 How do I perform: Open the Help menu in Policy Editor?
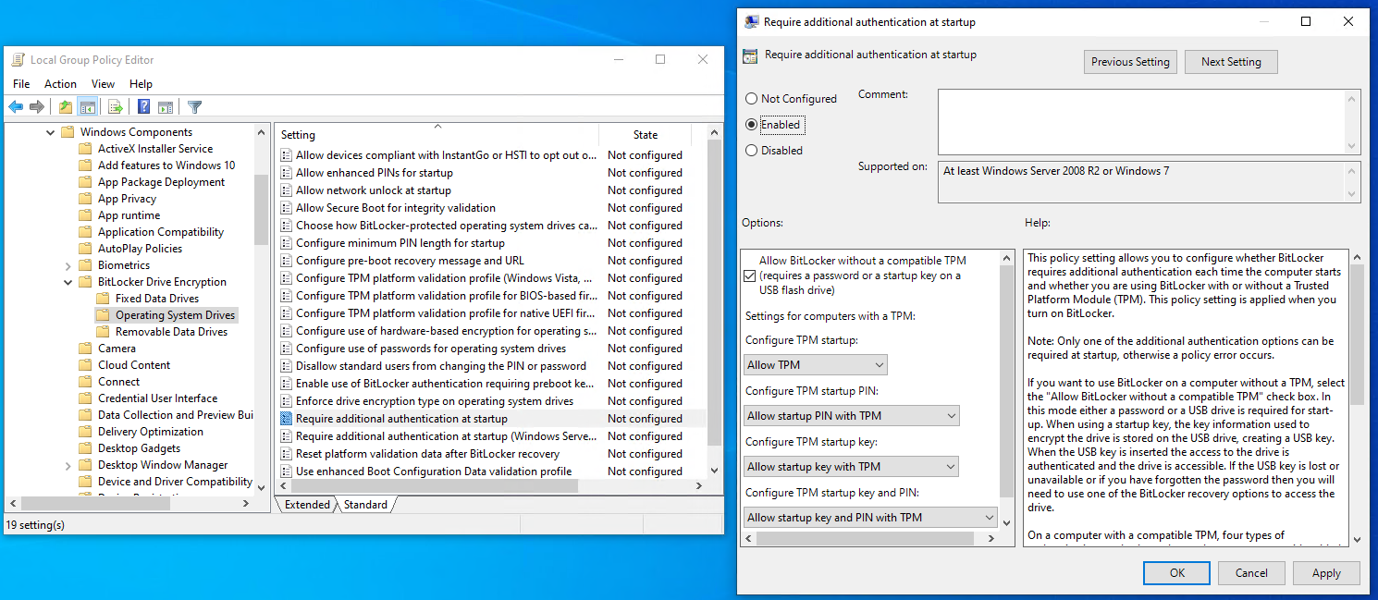point(141,84)
